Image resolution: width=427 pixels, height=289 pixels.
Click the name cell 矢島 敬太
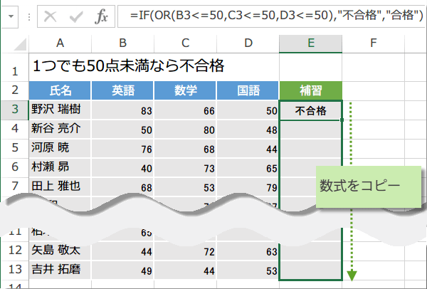(60, 251)
